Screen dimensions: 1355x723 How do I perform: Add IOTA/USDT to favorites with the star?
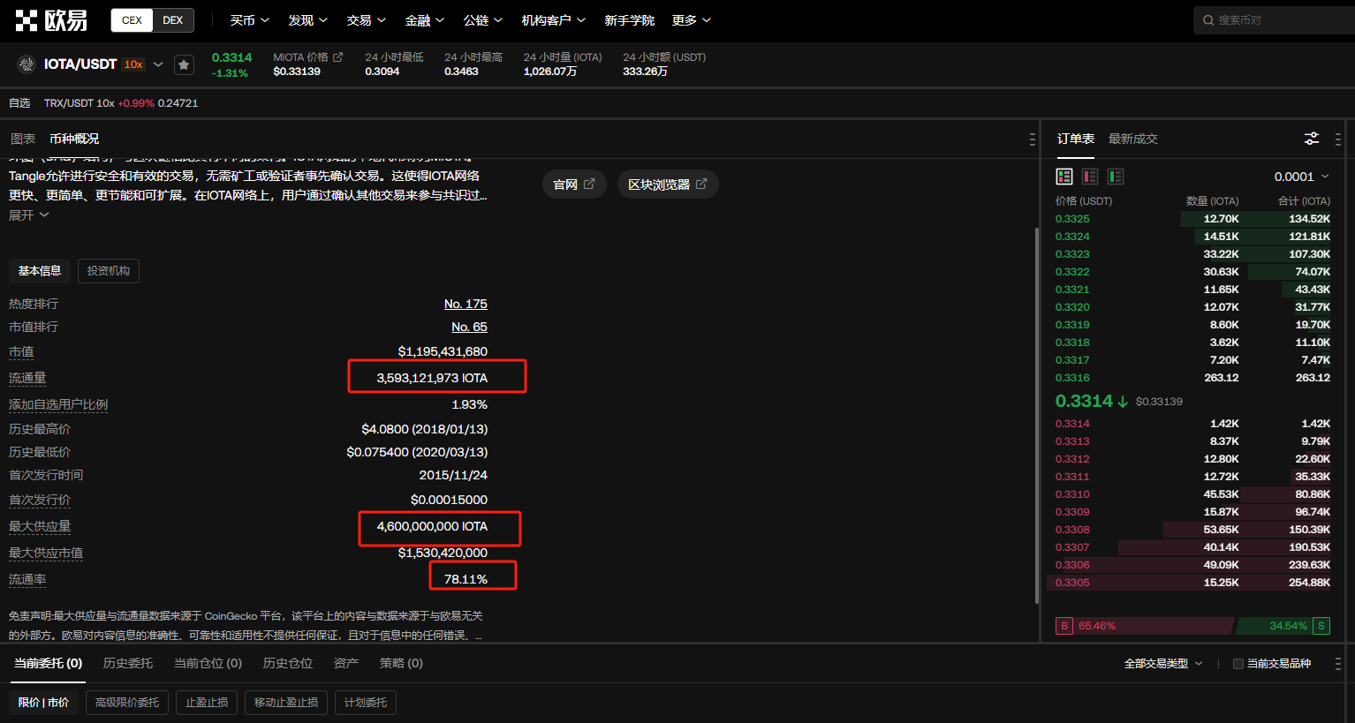[x=184, y=64]
